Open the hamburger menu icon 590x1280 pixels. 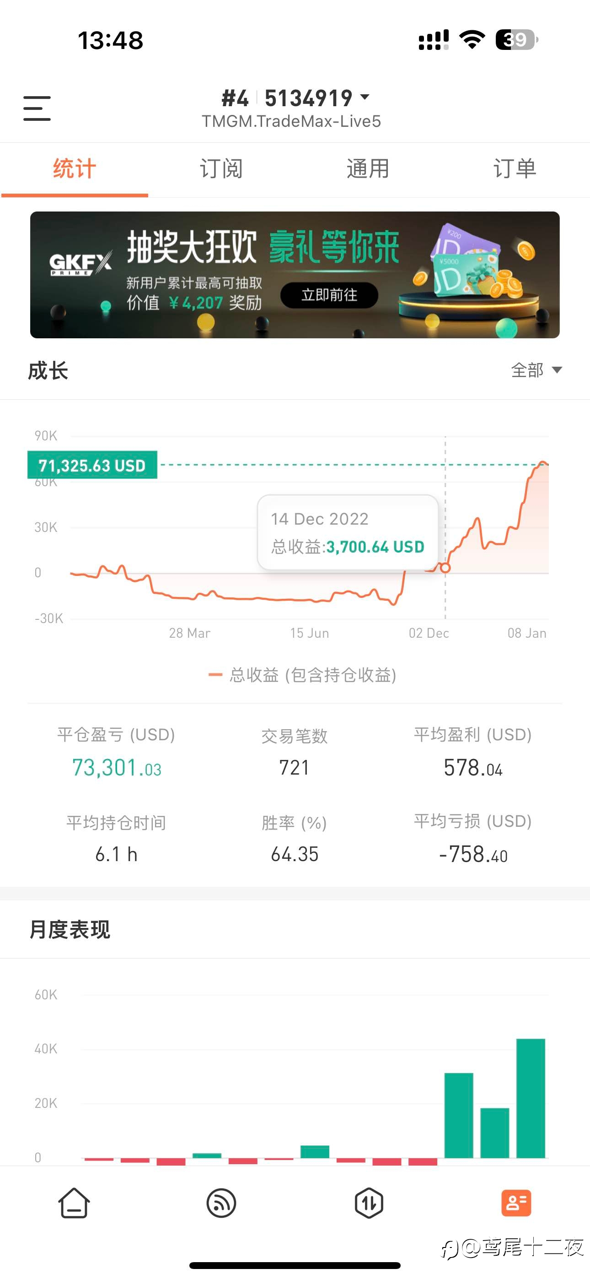(37, 108)
